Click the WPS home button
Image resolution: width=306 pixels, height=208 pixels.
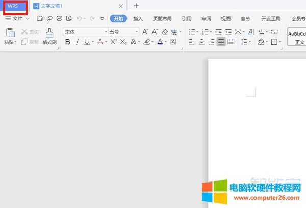(14, 6)
